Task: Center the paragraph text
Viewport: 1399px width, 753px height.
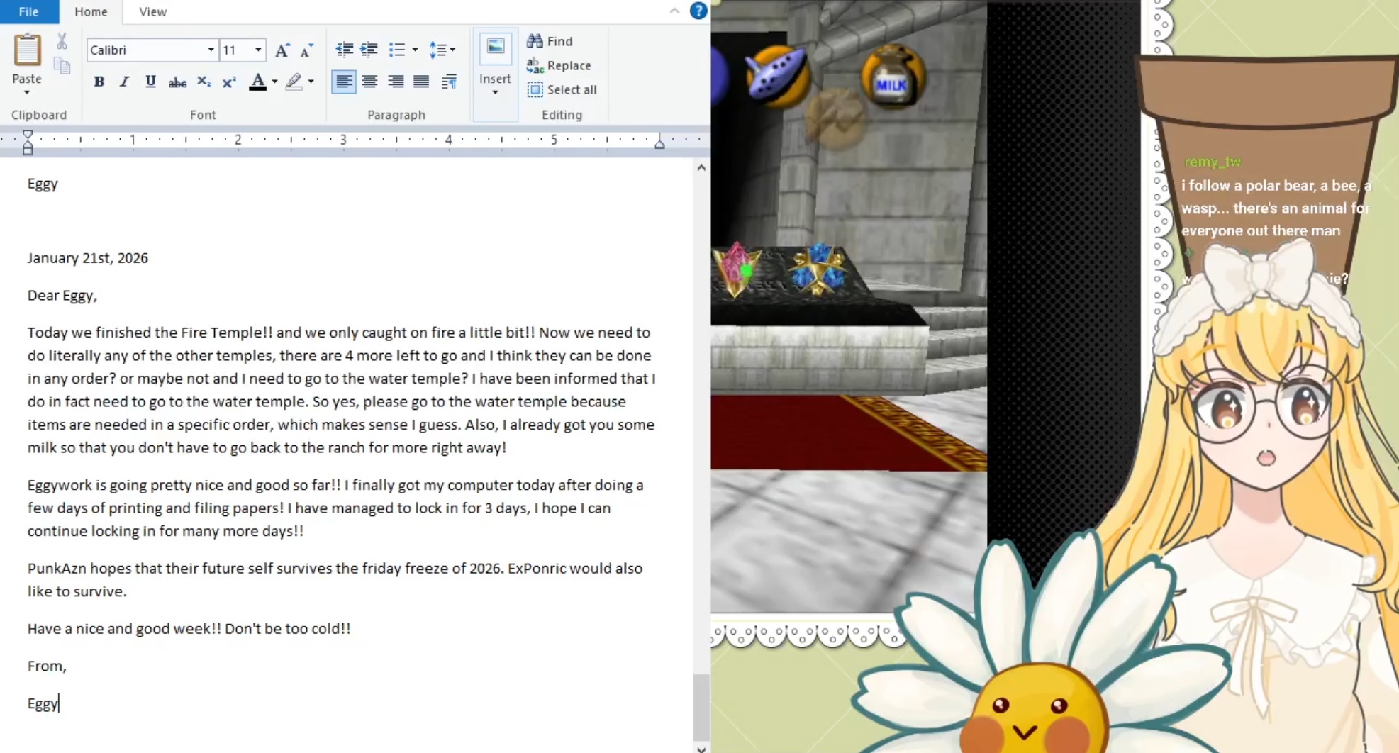Action: (x=369, y=82)
